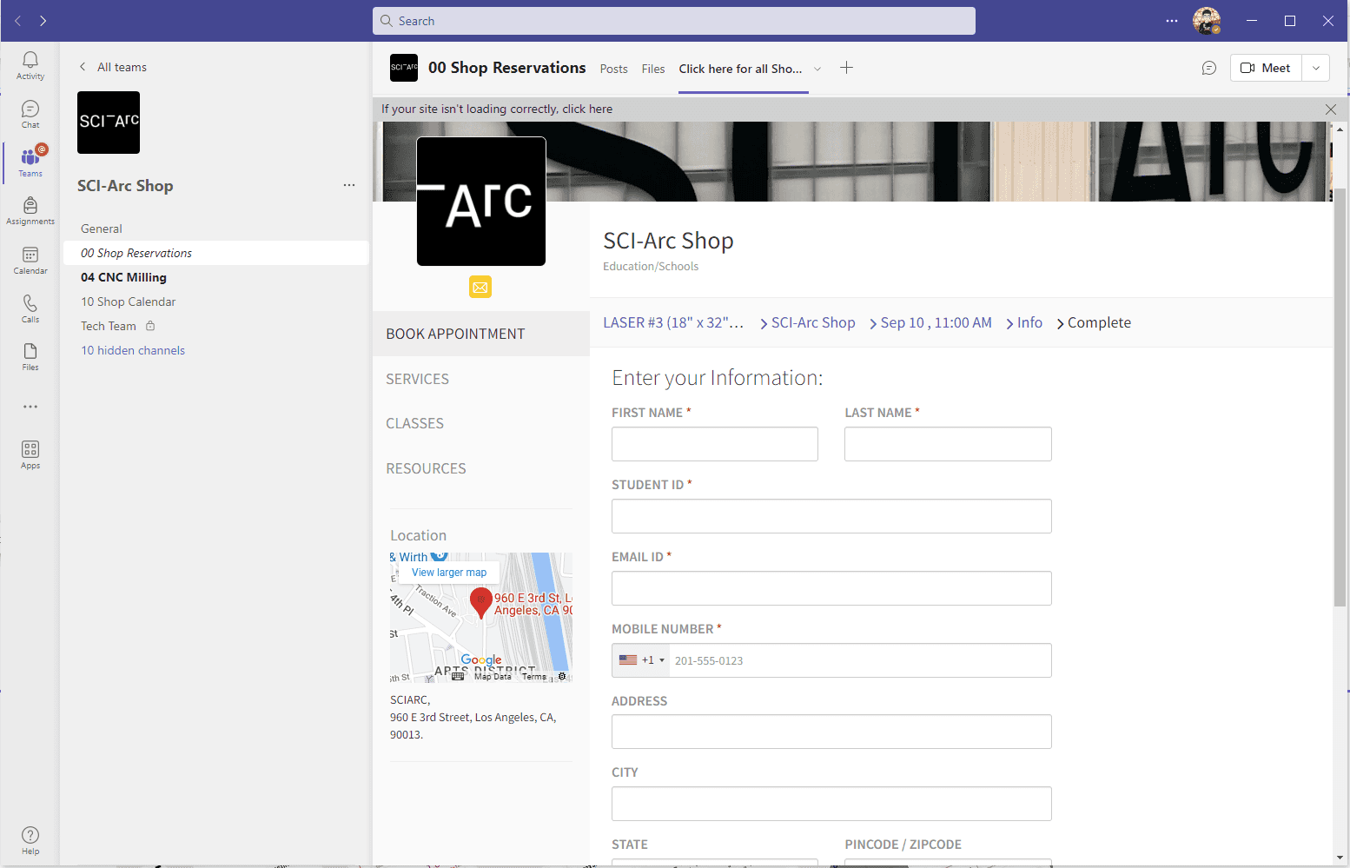This screenshot has width=1350, height=868.
Task: Open the Calendar app
Action: [x=30, y=260]
